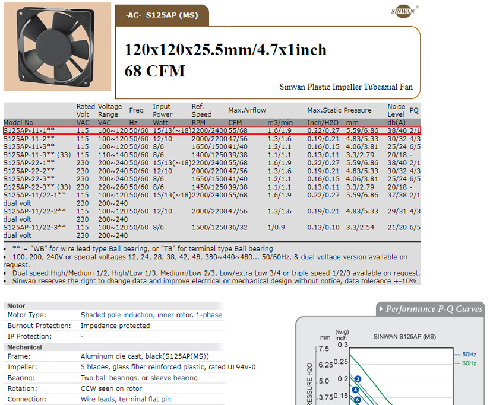Click 'Wire leads, terminal flat pin' value

[126, 399]
